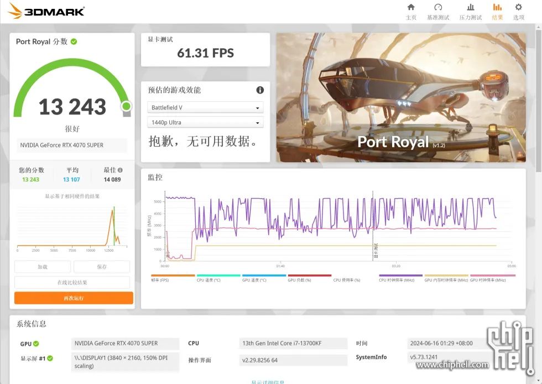Viewport: 542px width, 384px height.
Task: Click the green check next to GPU label
Action: 36,344
